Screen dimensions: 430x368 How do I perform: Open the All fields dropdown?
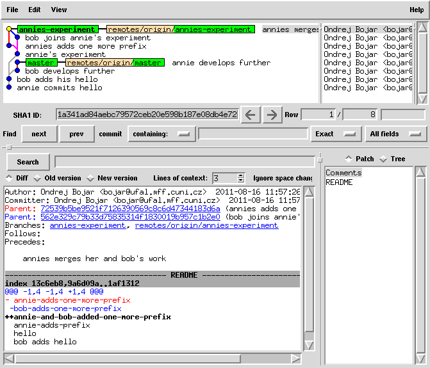pyautogui.click(x=396, y=134)
